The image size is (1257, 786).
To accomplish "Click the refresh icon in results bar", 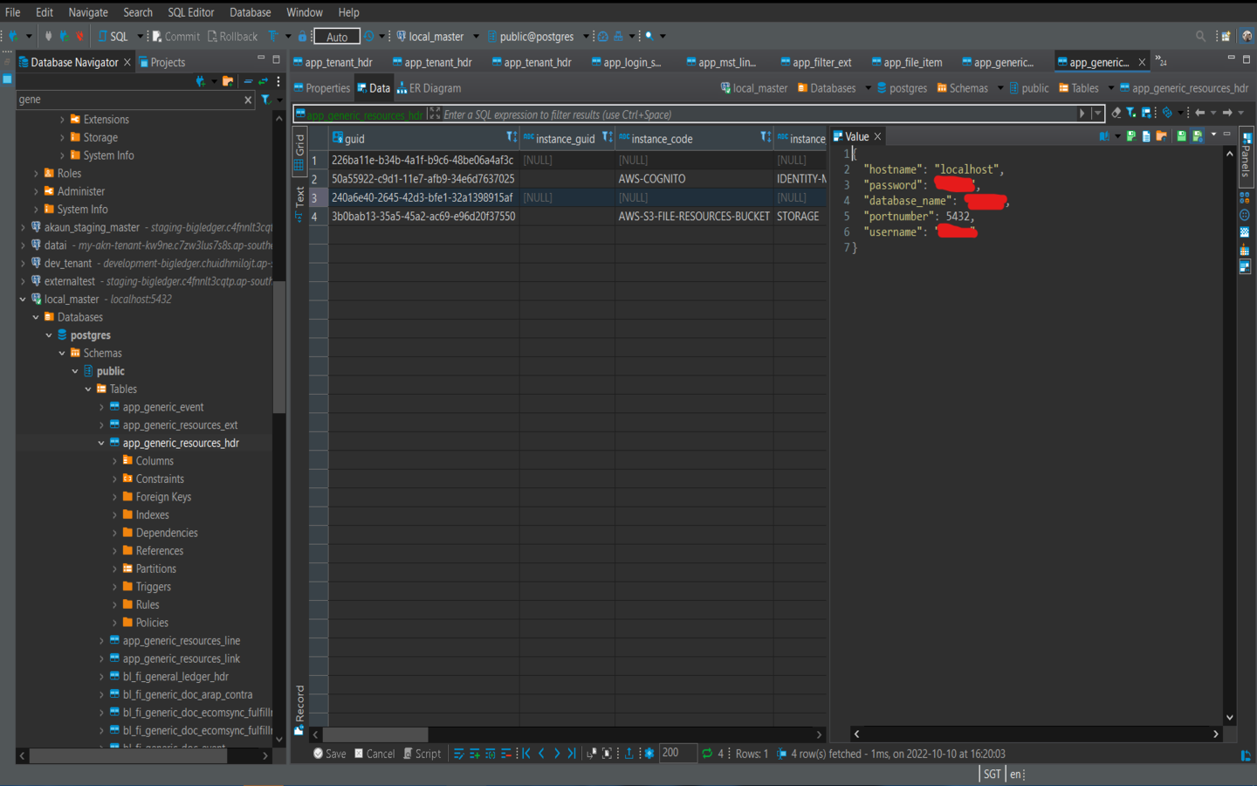I will (707, 754).
